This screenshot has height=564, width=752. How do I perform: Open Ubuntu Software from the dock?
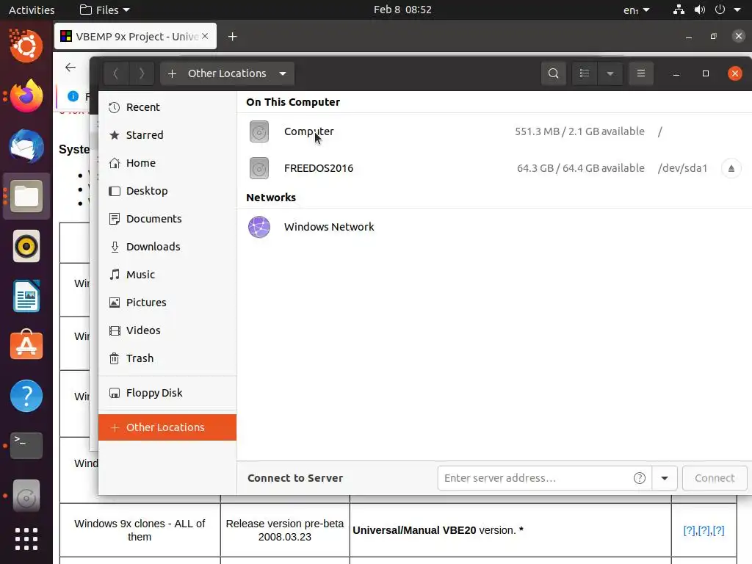pos(26,345)
